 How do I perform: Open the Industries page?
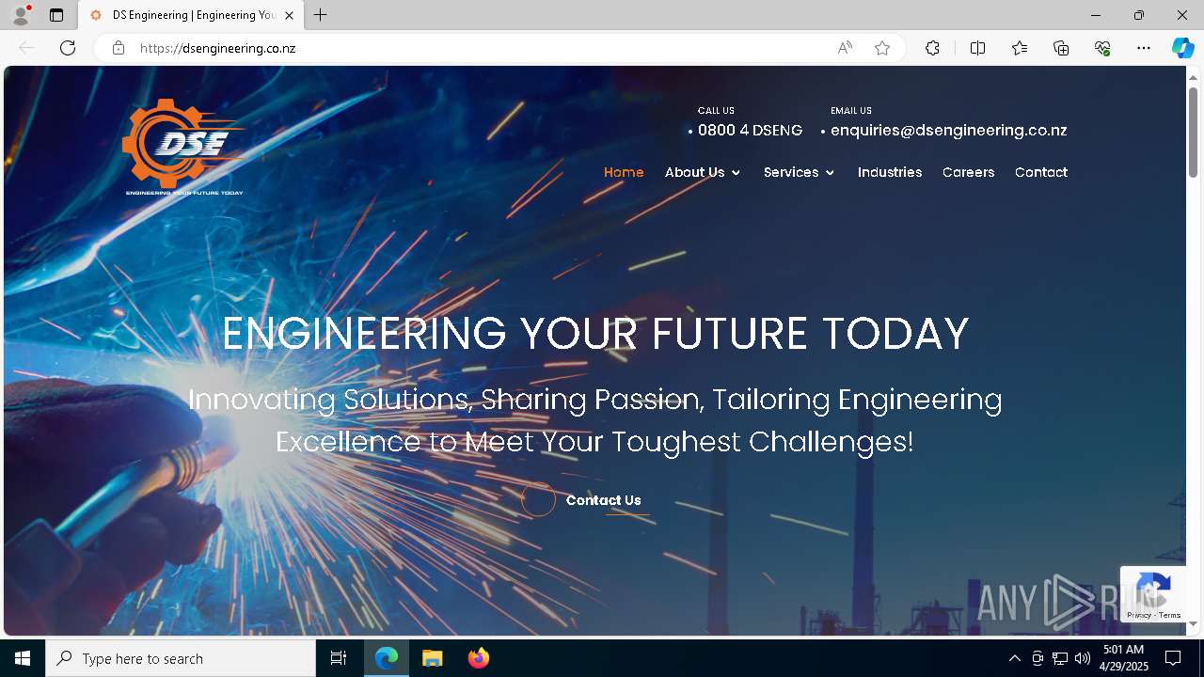click(x=890, y=172)
